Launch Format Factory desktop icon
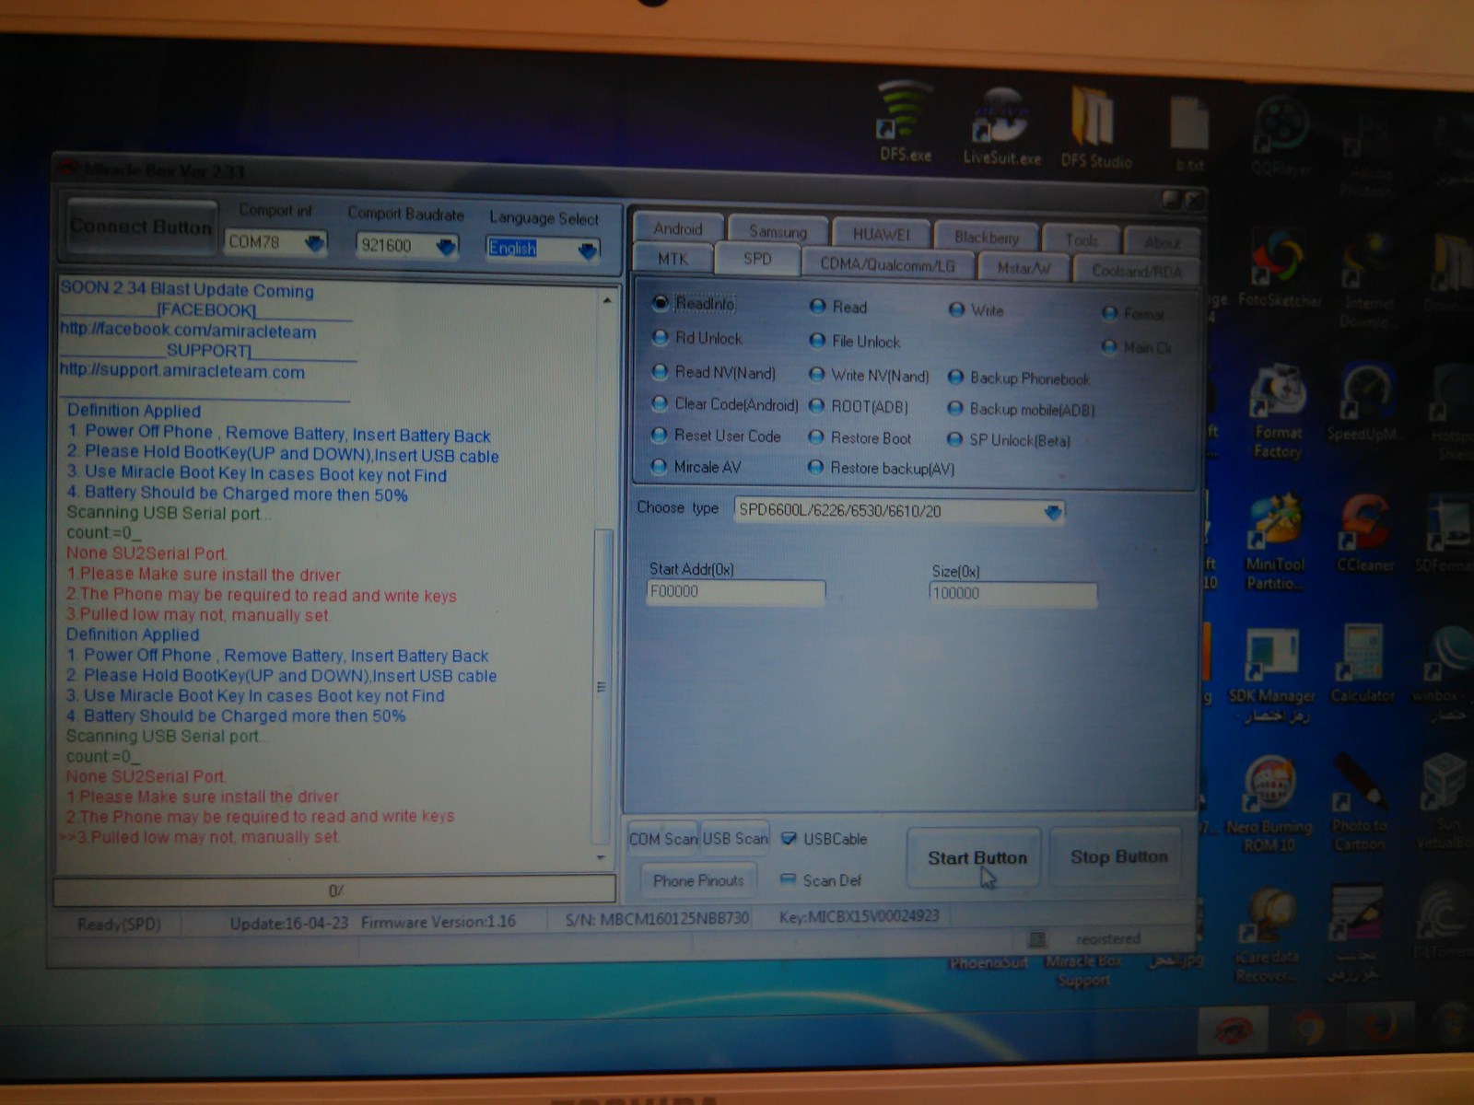Image resolution: width=1474 pixels, height=1105 pixels. point(1278,412)
